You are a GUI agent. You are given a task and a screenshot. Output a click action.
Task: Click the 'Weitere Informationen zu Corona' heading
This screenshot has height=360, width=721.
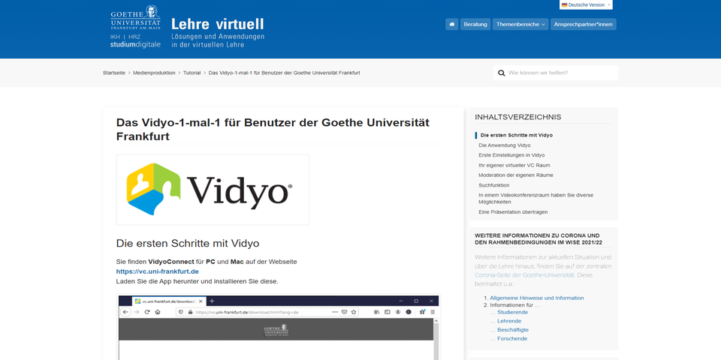coord(538,238)
